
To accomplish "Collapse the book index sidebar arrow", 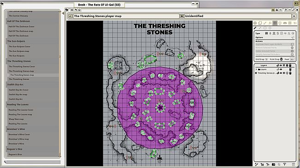I will (63, 13).
